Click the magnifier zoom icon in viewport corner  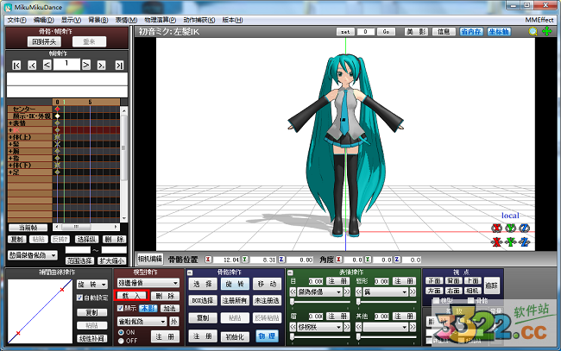click(x=533, y=31)
